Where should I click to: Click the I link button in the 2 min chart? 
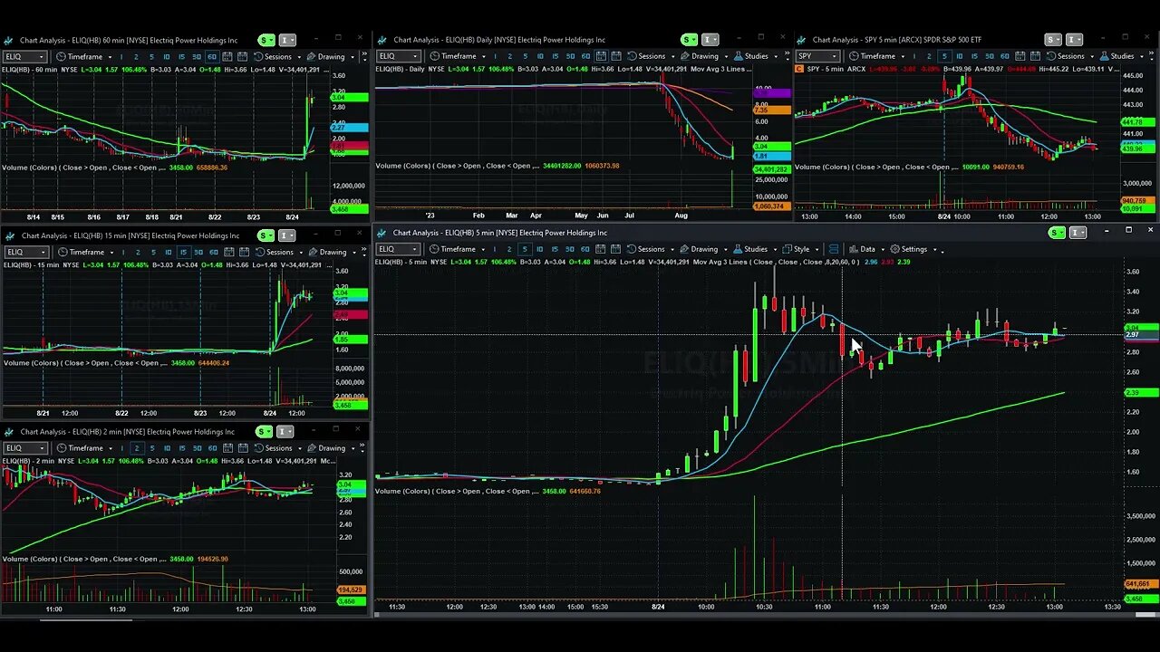tap(285, 432)
